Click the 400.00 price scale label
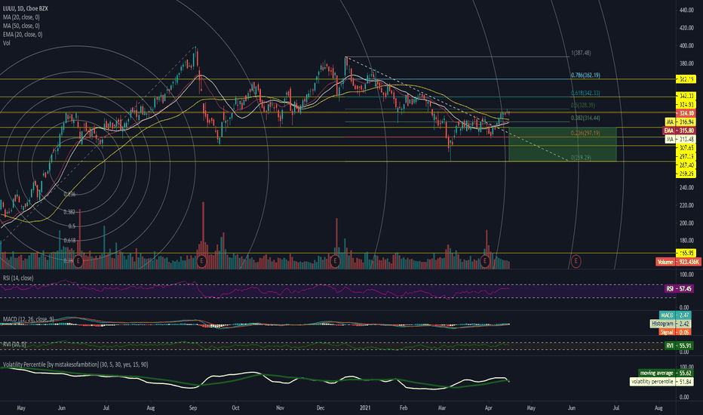The width and height of the screenshot is (703, 415). [x=686, y=46]
